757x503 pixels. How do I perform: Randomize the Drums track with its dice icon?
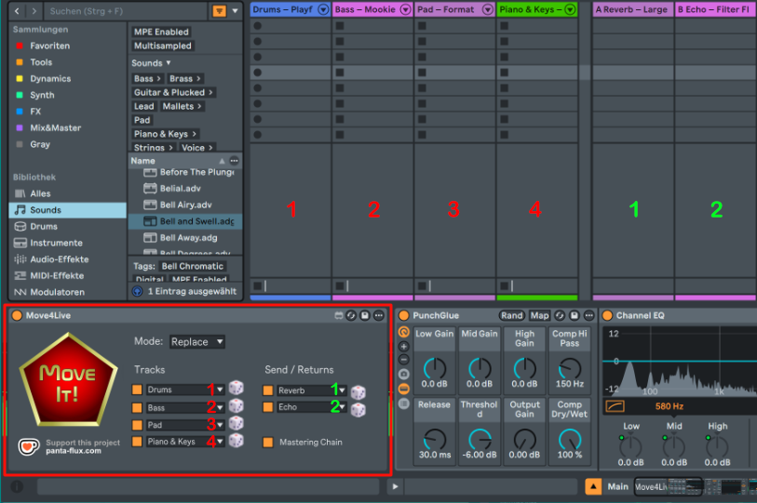click(x=237, y=390)
